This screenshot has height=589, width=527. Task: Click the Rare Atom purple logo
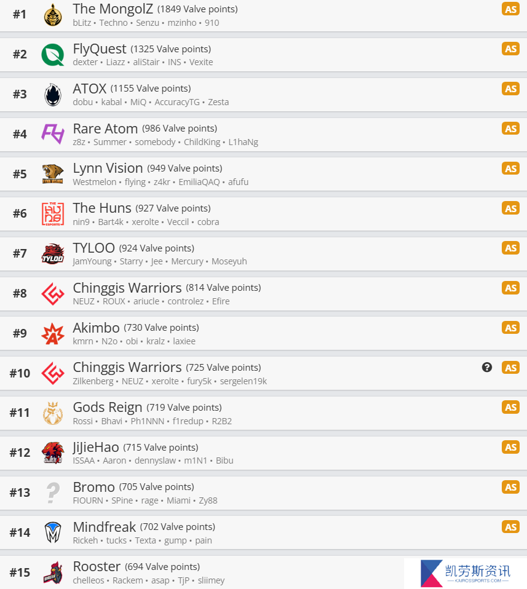coord(53,134)
